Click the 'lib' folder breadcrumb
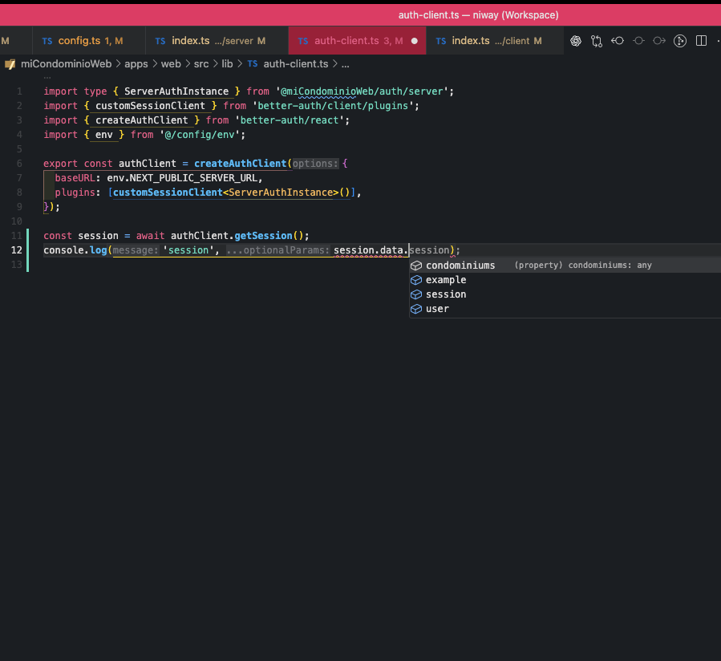The width and height of the screenshot is (721, 661). 228,63
